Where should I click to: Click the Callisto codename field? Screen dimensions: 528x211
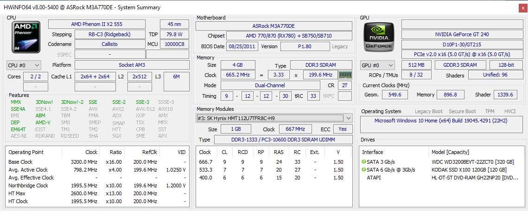tap(109, 44)
